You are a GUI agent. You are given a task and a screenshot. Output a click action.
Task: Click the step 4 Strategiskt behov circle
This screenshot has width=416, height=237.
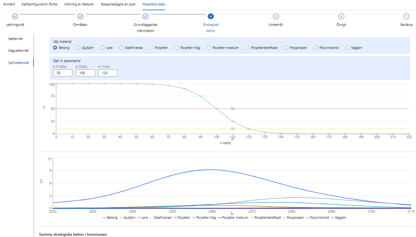point(211,16)
